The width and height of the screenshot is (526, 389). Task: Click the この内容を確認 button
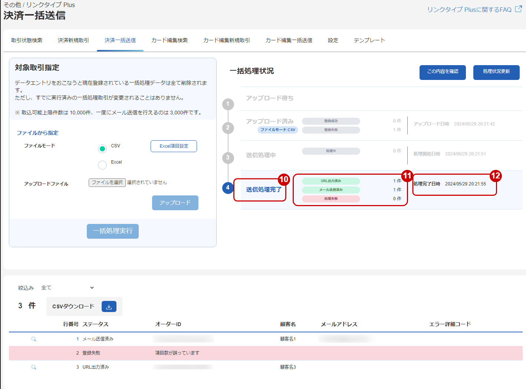pos(443,72)
